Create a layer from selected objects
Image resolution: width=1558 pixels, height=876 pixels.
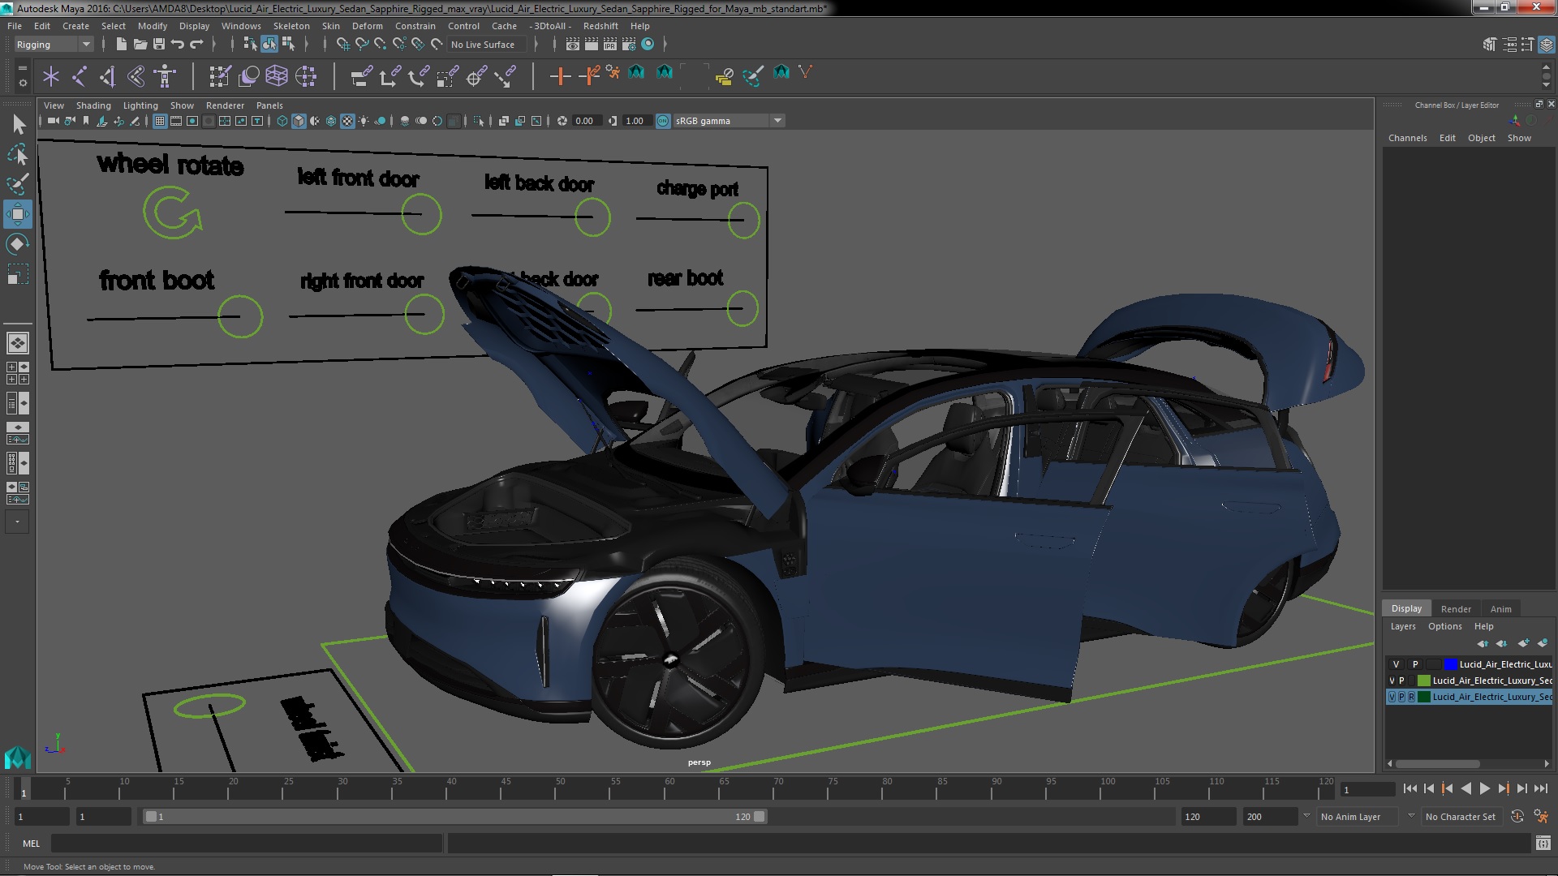point(1543,644)
